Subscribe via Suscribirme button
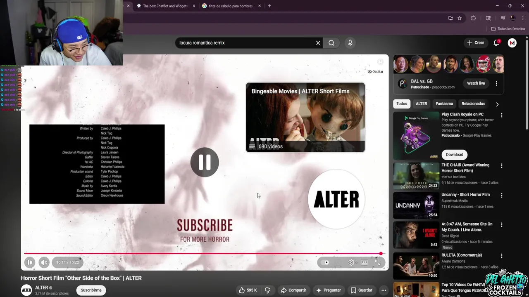Viewport: 529px width, 297px height. [91, 290]
